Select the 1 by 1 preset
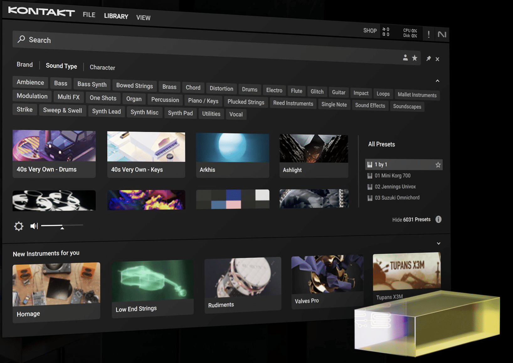 click(x=404, y=165)
